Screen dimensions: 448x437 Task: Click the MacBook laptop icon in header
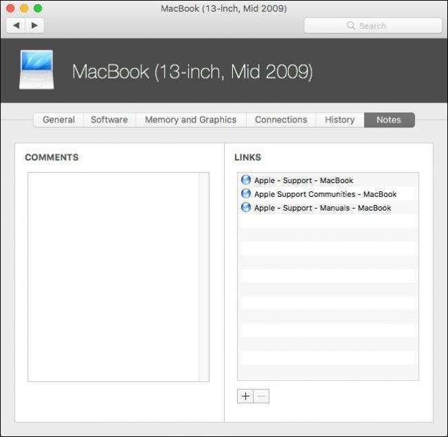coord(37,70)
